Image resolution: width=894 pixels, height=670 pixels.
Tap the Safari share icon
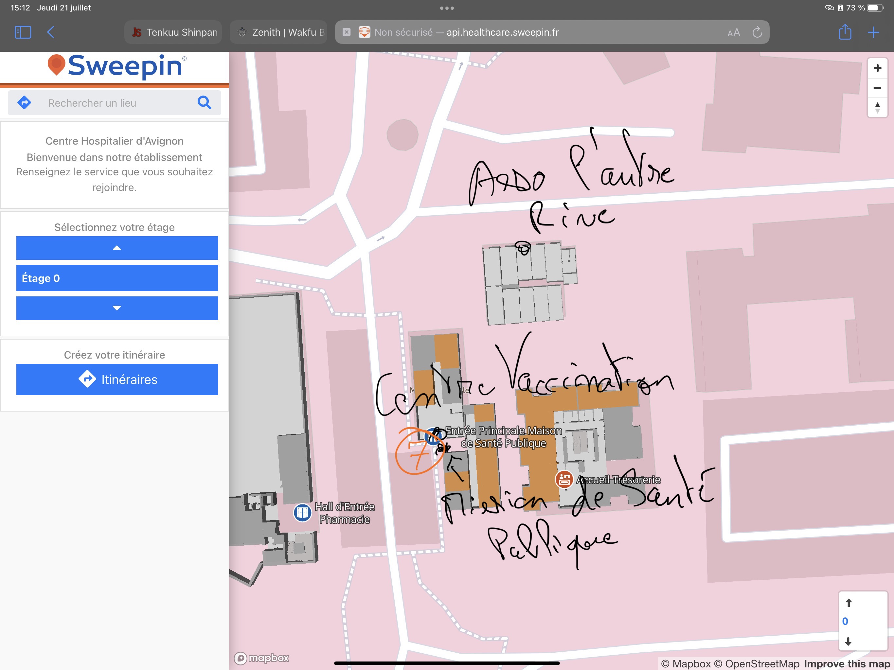click(x=845, y=32)
